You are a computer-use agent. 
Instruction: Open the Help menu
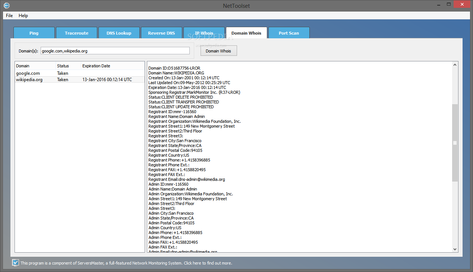tap(23, 16)
